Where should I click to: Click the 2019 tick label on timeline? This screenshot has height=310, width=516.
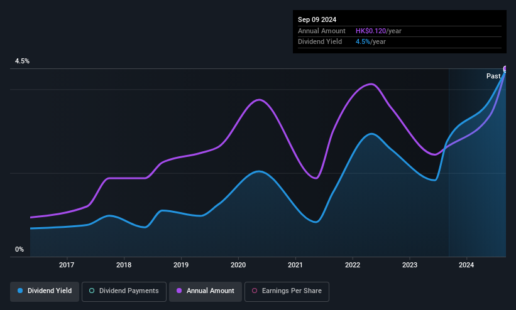point(180,265)
